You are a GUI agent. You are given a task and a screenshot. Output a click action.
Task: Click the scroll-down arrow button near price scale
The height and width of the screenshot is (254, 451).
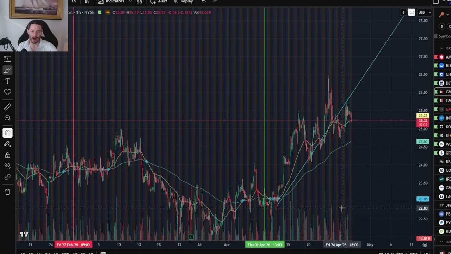(x=403, y=13)
